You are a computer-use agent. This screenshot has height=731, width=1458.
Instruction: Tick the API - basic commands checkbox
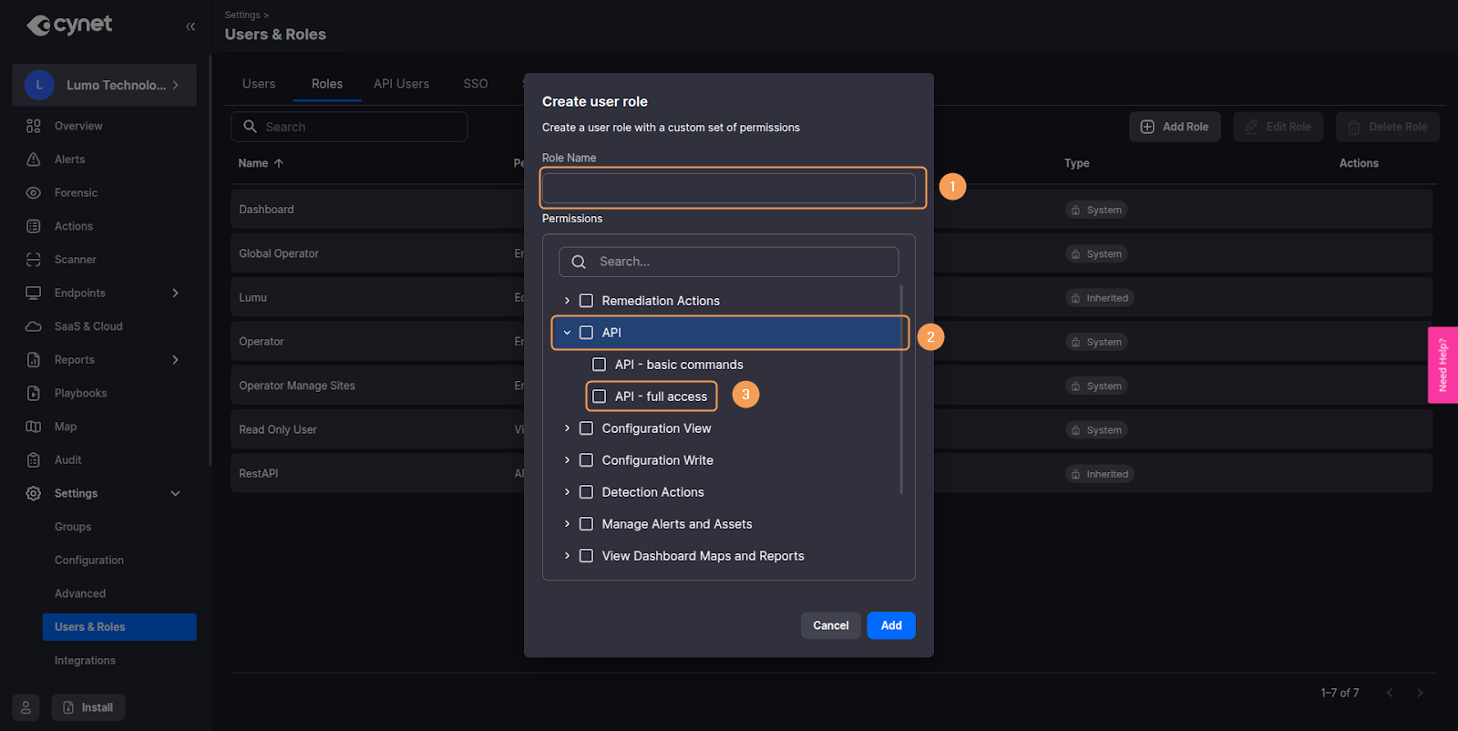(x=600, y=365)
